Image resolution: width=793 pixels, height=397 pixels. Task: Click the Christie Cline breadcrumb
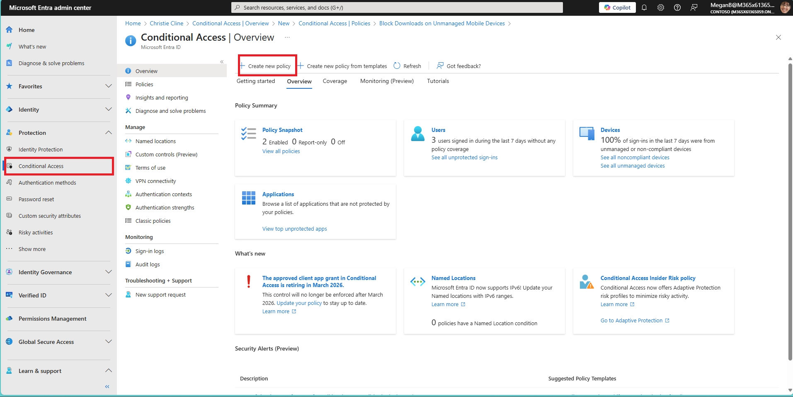(x=166, y=23)
